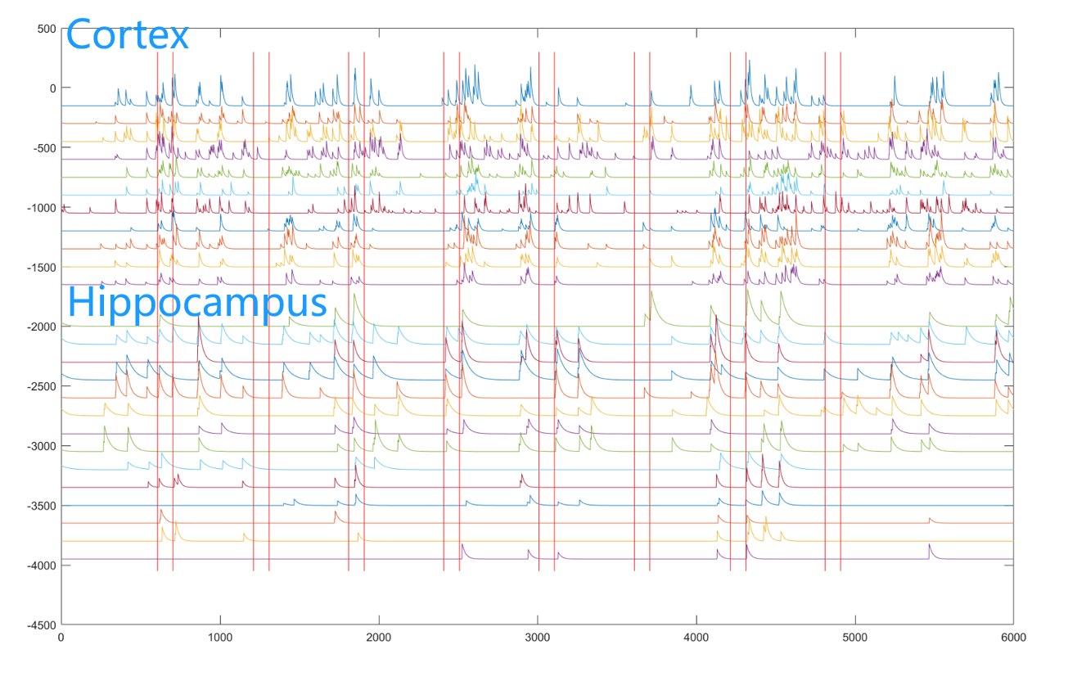Click the topmost blue cortex trace
This screenshot has height=676, width=1068.
tap(90, 106)
